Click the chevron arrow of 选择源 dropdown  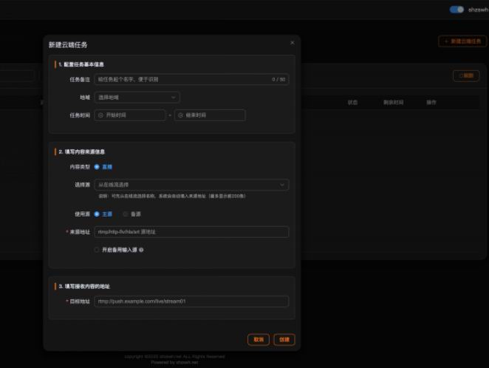click(282, 185)
